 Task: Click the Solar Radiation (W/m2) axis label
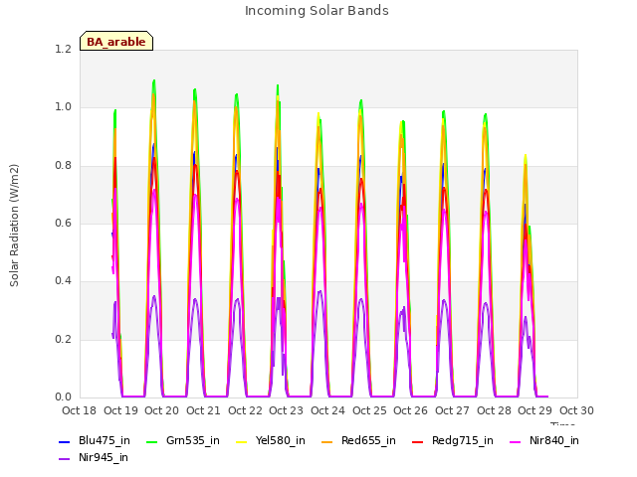(x=14, y=226)
